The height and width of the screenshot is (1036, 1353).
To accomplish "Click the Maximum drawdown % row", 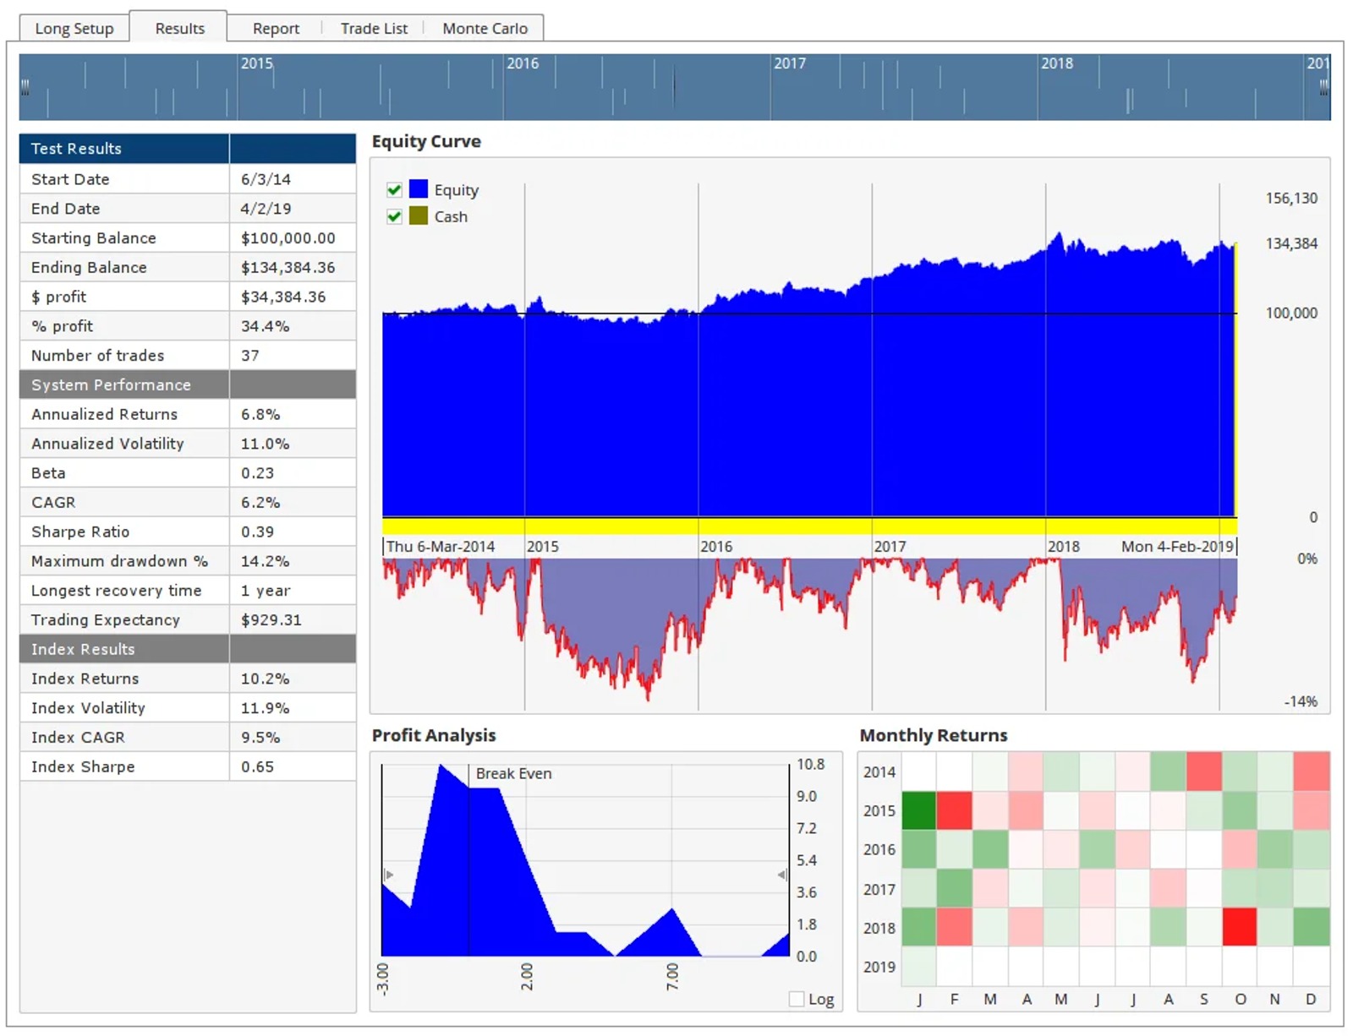I will [x=188, y=561].
